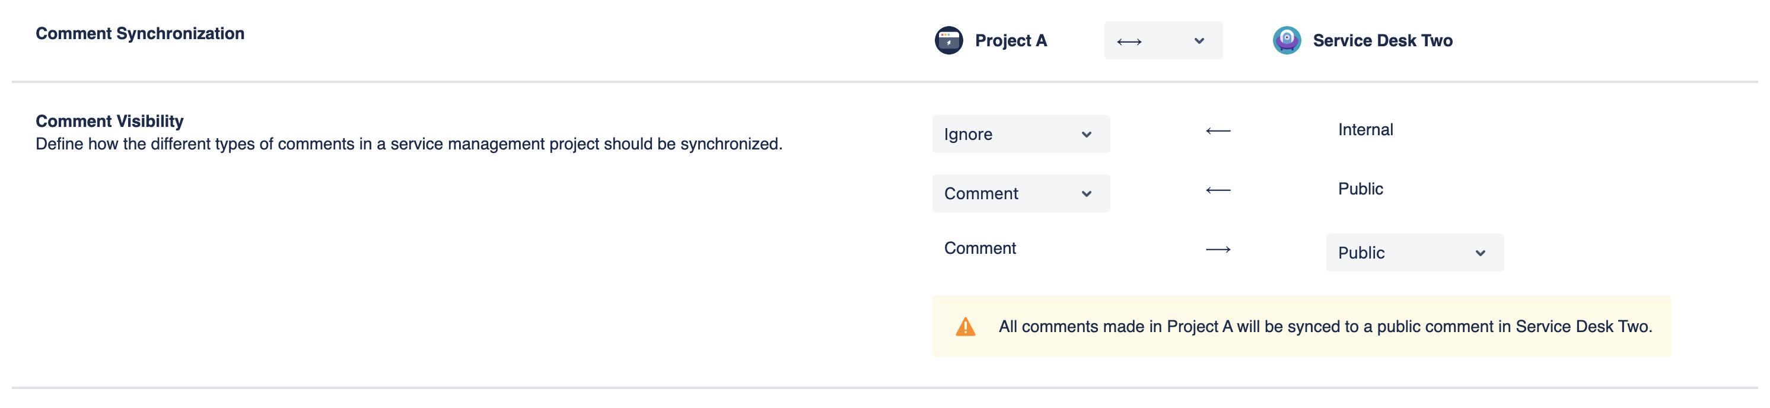Click the bidirectional sync arrow icon
Screen dimensions: 1770x408
(x=1129, y=42)
